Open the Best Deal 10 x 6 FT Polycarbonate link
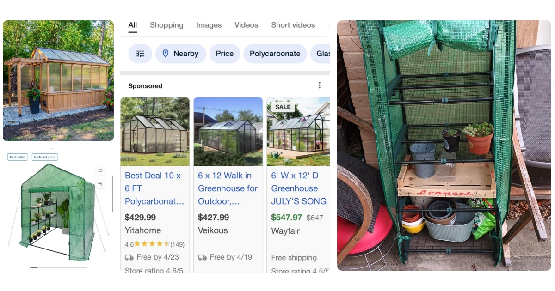 click(x=154, y=188)
